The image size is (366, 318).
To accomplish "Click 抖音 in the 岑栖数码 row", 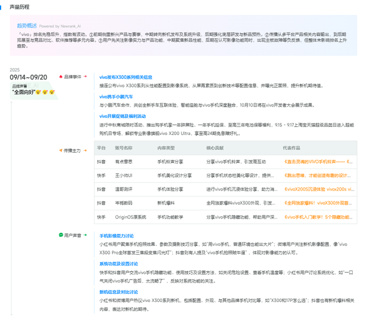I will coord(101,203).
